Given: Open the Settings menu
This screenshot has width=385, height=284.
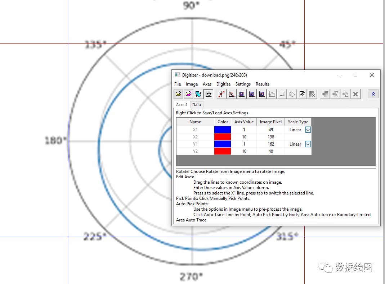Looking at the screenshot, I should point(243,84).
